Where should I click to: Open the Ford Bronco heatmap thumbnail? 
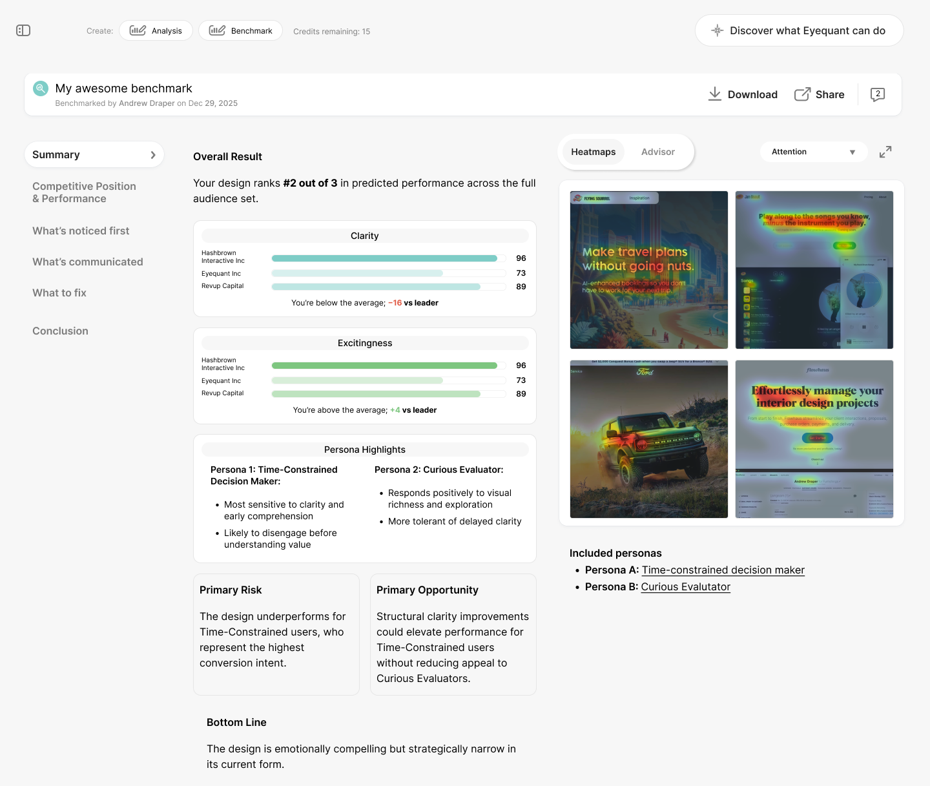(649, 439)
